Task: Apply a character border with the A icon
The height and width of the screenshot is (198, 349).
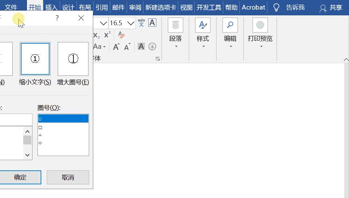Action: click(152, 23)
